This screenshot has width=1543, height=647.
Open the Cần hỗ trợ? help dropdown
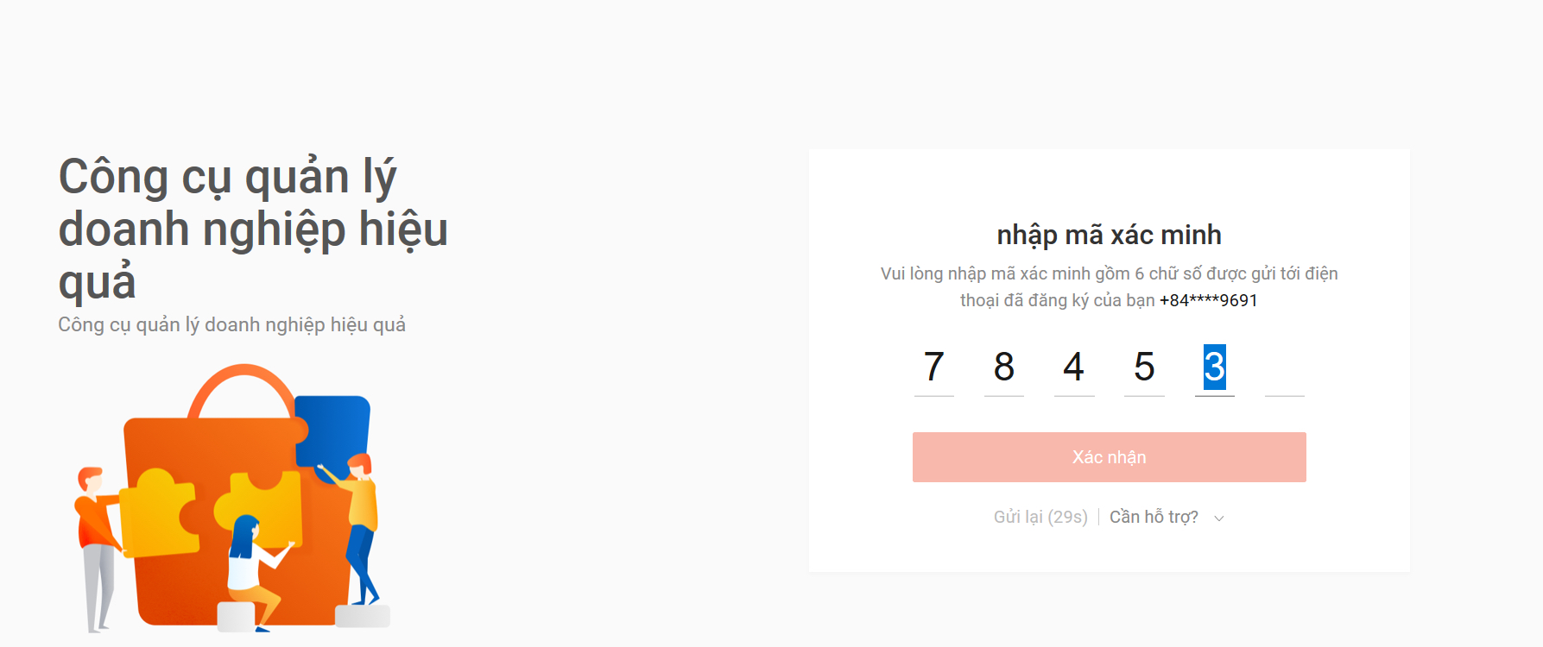(x=1154, y=517)
